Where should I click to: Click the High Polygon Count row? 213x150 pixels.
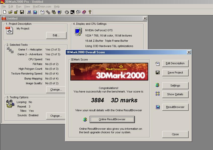38,69
